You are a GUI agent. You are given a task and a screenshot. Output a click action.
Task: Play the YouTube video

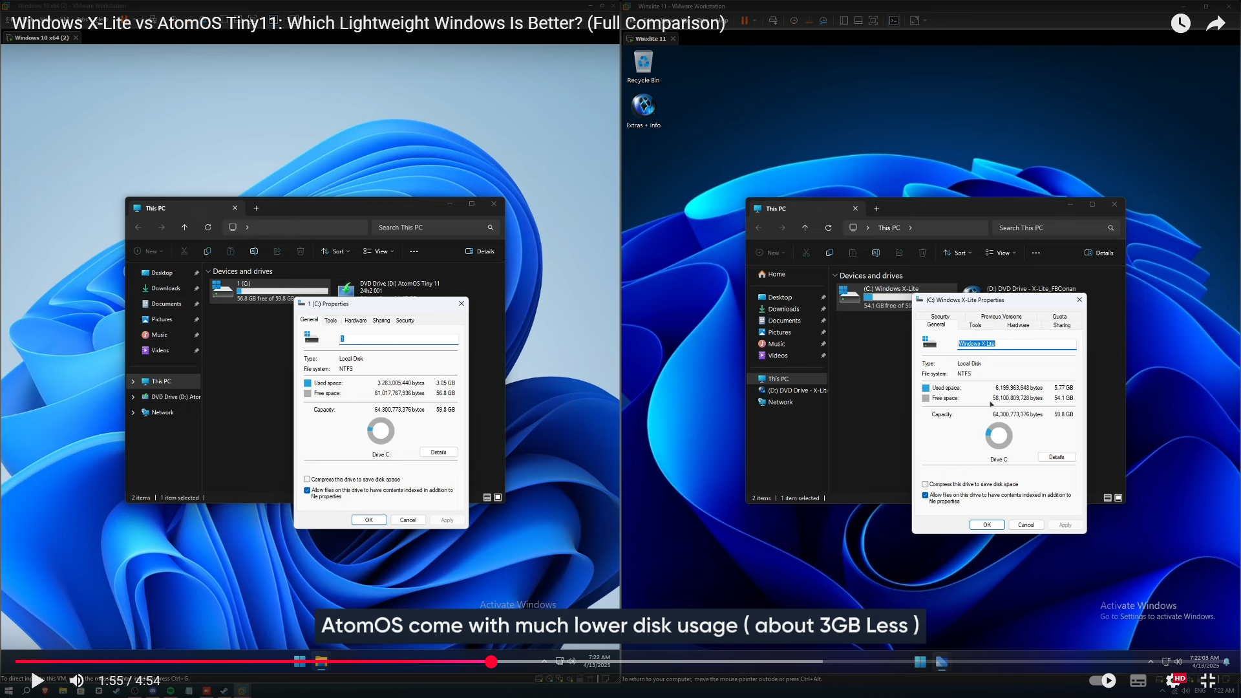[37, 680]
